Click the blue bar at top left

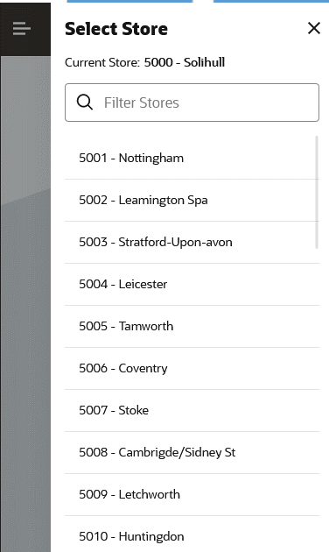pyautogui.click(x=129, y=1)
